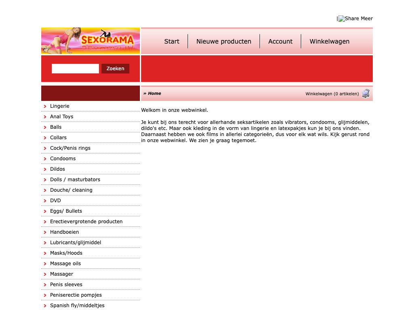Click the 'Welkom in onze webwinkel.' text
The image size is (414, 310).
tap(175, 110)
